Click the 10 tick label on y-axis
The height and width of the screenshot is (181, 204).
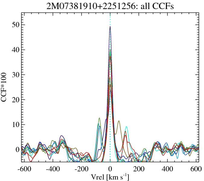tap(16, 125)
